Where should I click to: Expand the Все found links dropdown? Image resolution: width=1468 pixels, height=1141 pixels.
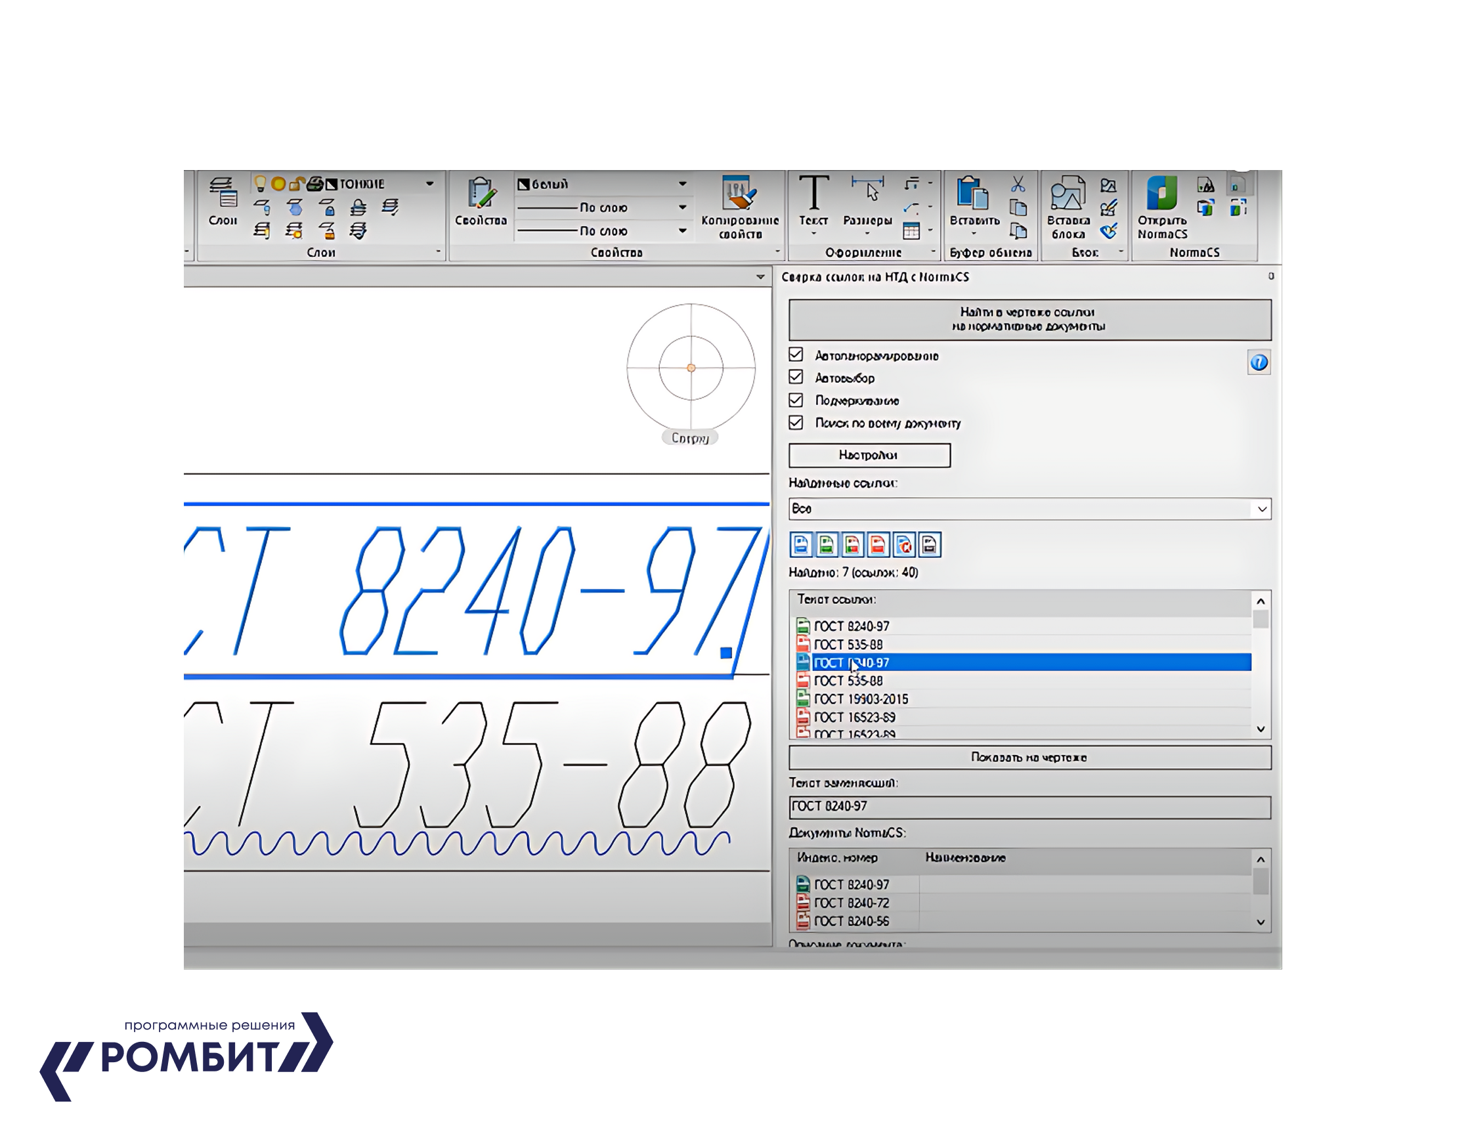coord(1262,509)
